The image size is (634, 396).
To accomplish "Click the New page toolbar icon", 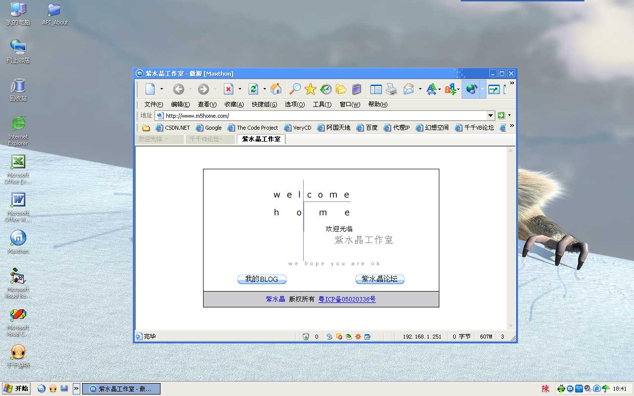I will coord(150,89).
